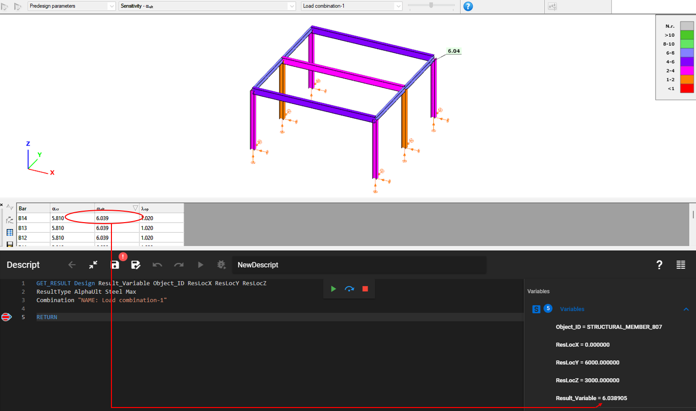
Task: Click the red <1 legend swatch
Action: pos(687,88)
